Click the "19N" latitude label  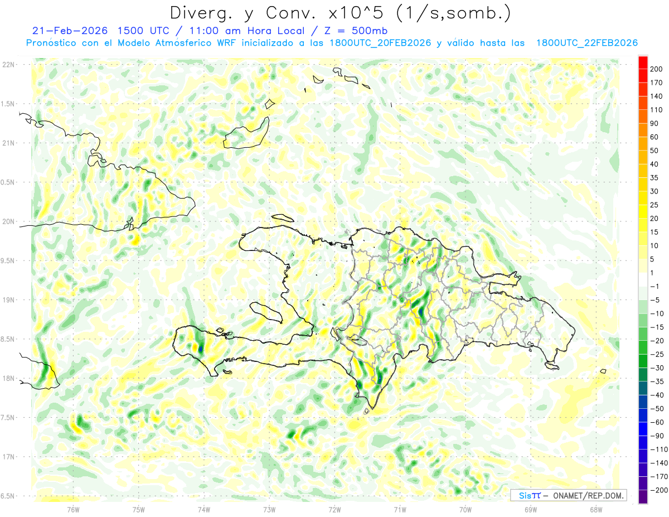pos(8,299)
